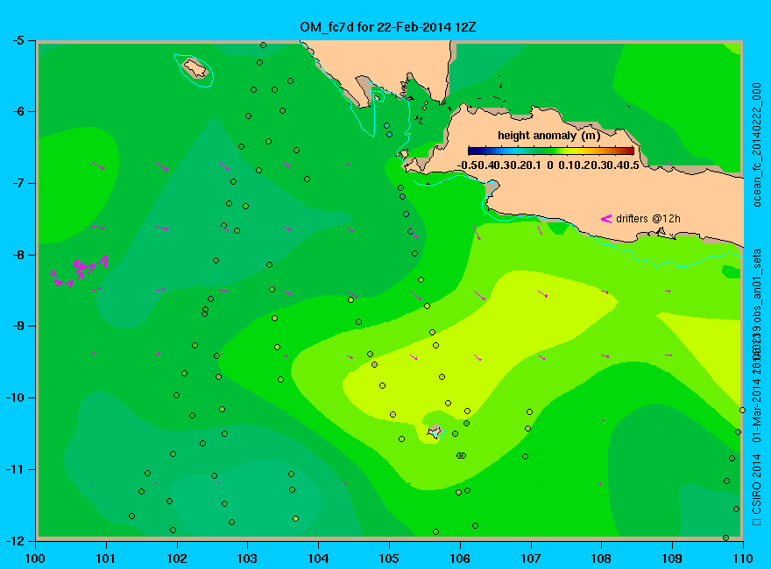Click the x-axis label 102

pyautogui.click(x=176, y=558)
